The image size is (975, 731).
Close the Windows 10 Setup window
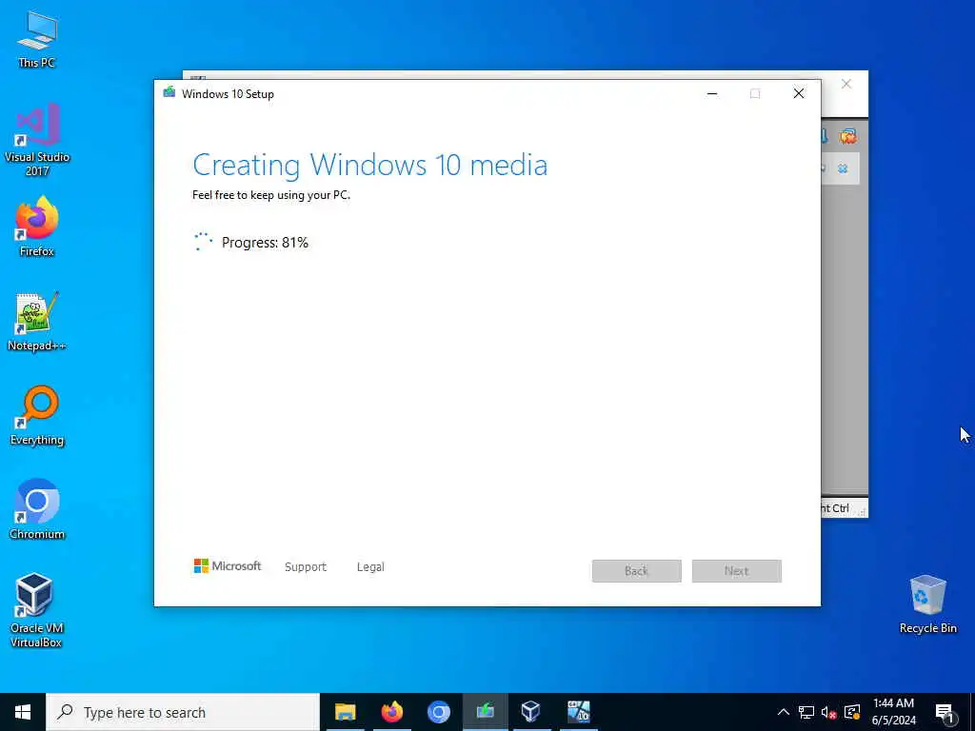click(799, 94)
